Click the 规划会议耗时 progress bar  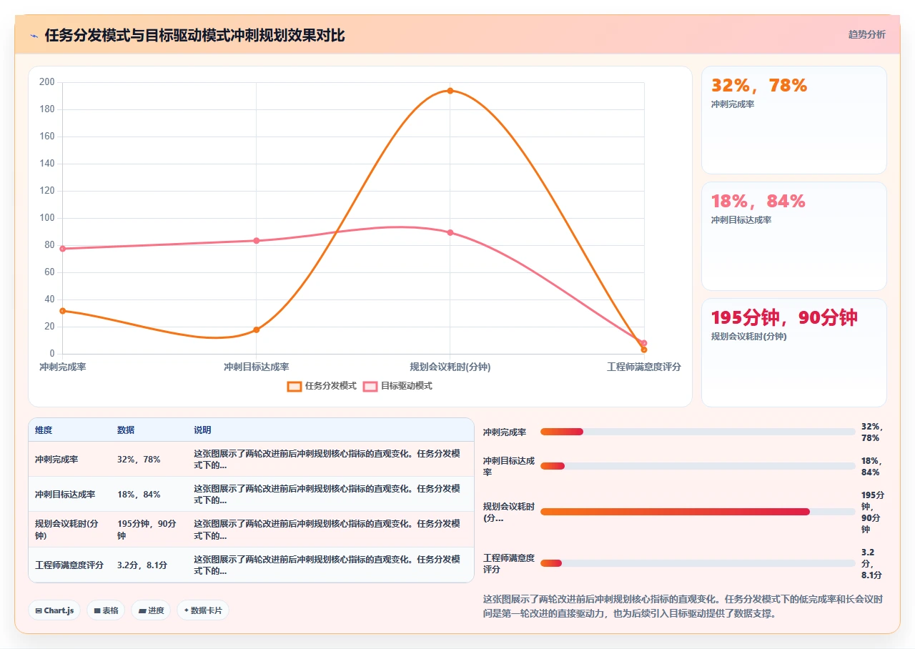(x=698, y=512)
